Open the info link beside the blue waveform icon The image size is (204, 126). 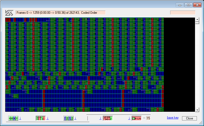point(75,118)
